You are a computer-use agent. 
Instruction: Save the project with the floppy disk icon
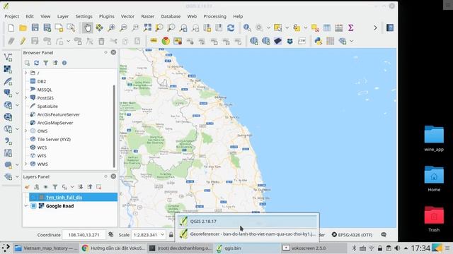35,28
